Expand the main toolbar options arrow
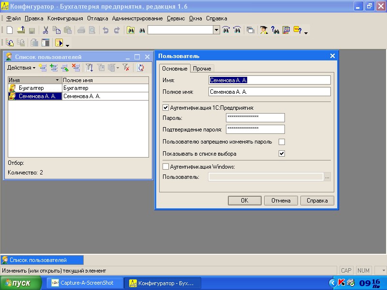Image resolution: width=387 pixels, height=290 pixels. click(306, 33)
